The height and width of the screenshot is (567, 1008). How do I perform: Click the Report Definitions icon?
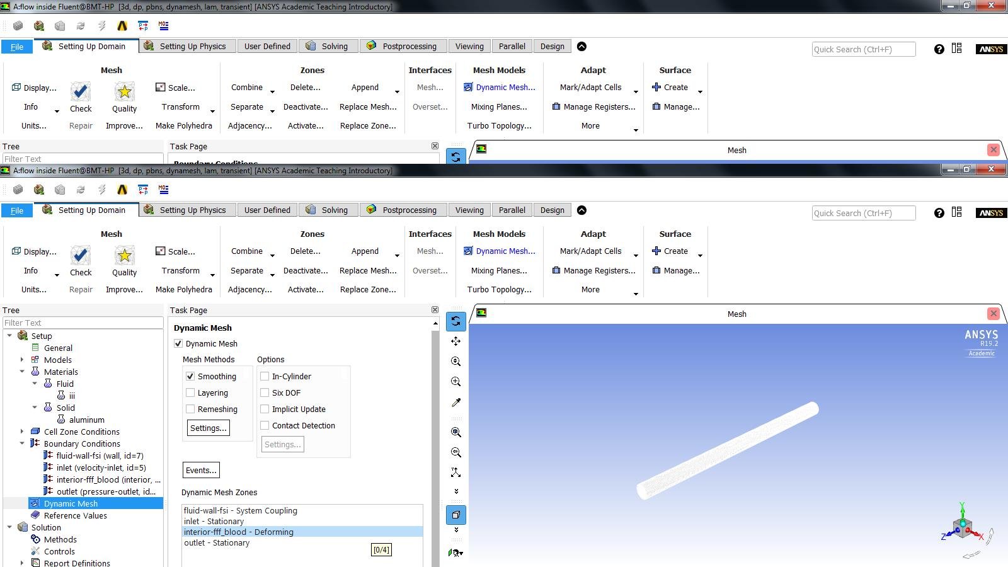35,563
